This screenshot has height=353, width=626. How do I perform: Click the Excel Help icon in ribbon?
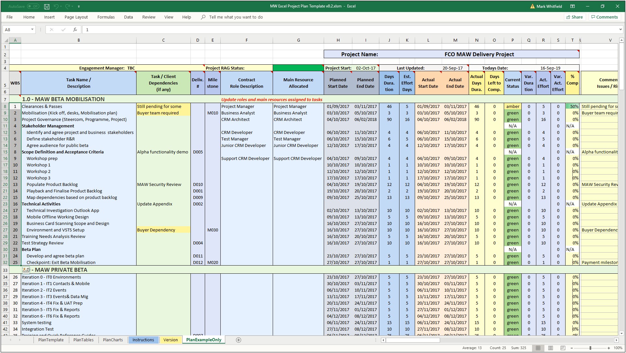tap(187, 17)
